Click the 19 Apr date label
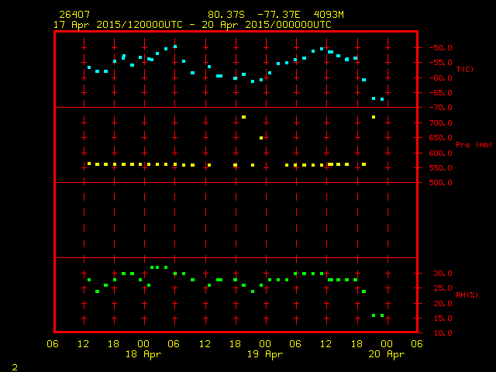This screenshot has height=372, width=496. [265, 354]
